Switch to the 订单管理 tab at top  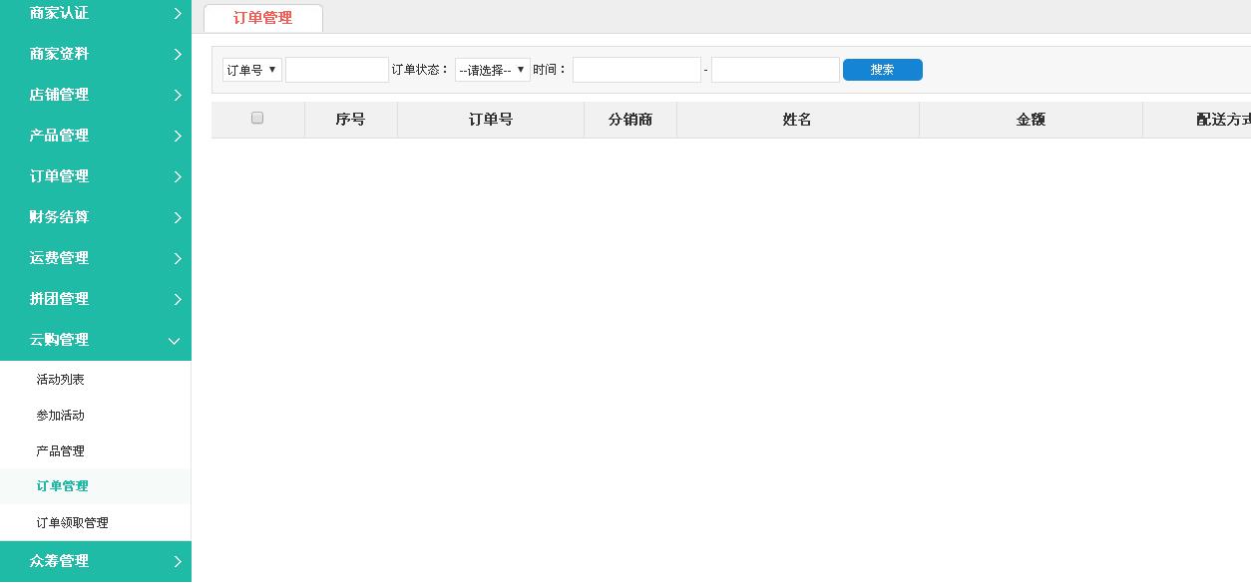tap(263, 18)
